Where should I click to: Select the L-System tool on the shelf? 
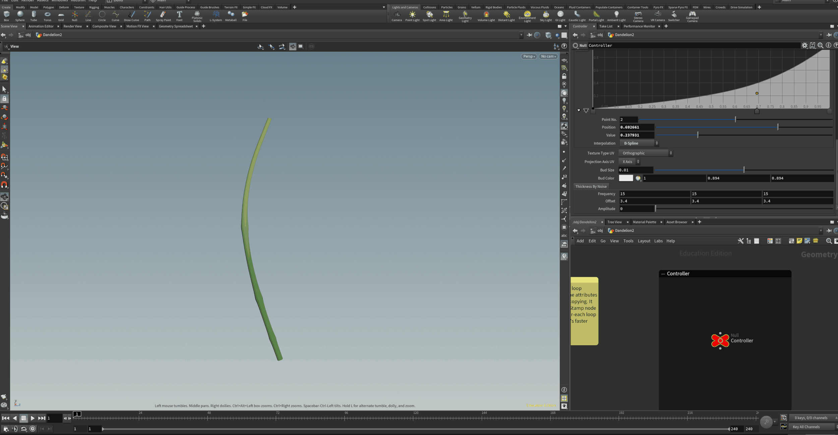click(216, 16)
